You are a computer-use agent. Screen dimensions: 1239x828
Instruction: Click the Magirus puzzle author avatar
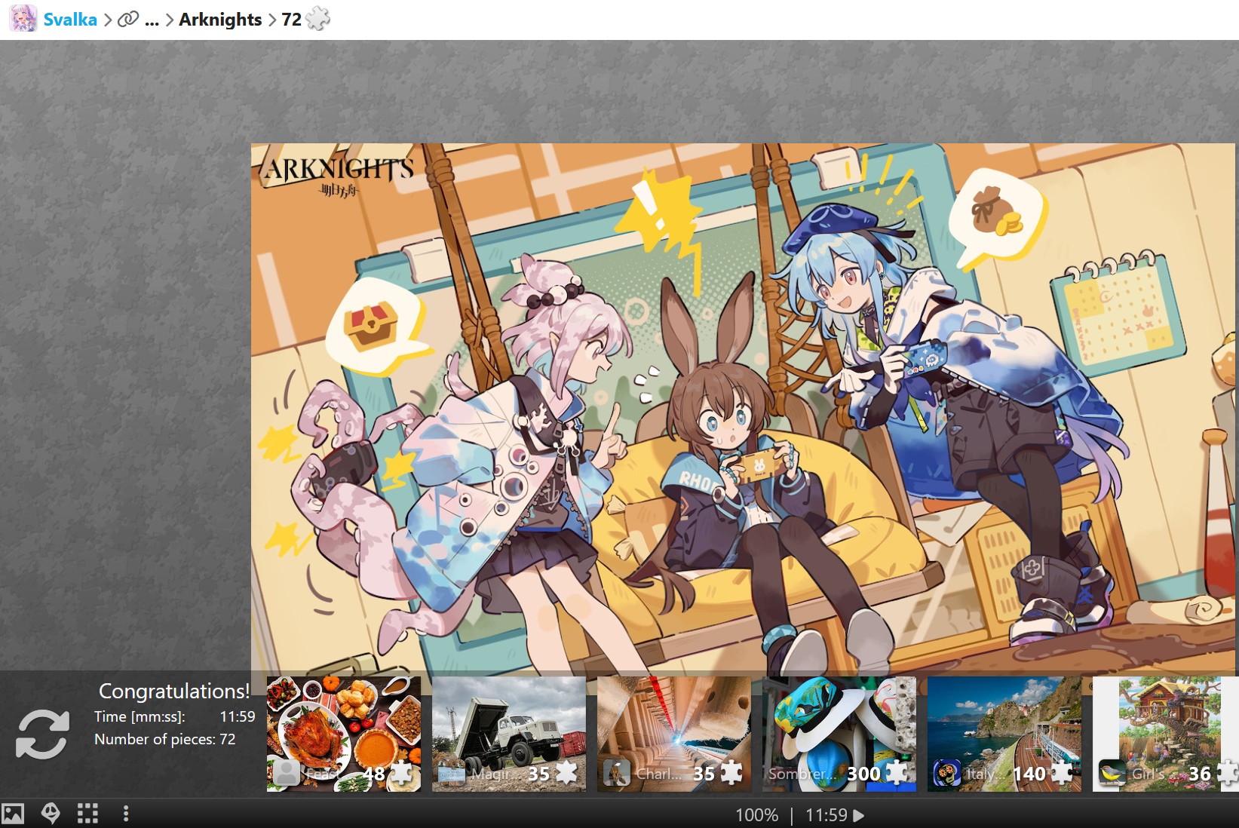pyautogui.click(x=451, y=773)
